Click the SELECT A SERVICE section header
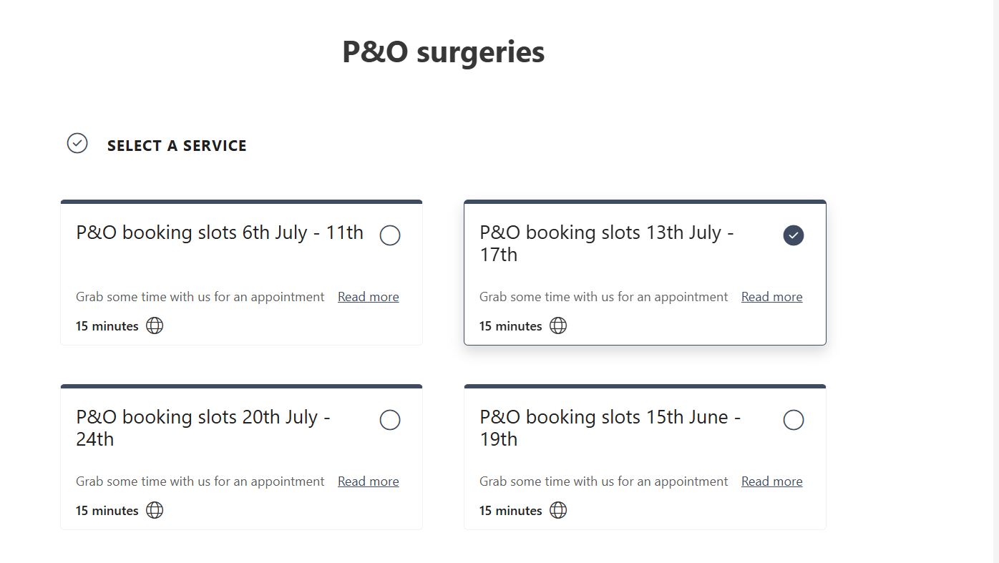The height and width of the screenshot is (563, 999). [177, 146]
